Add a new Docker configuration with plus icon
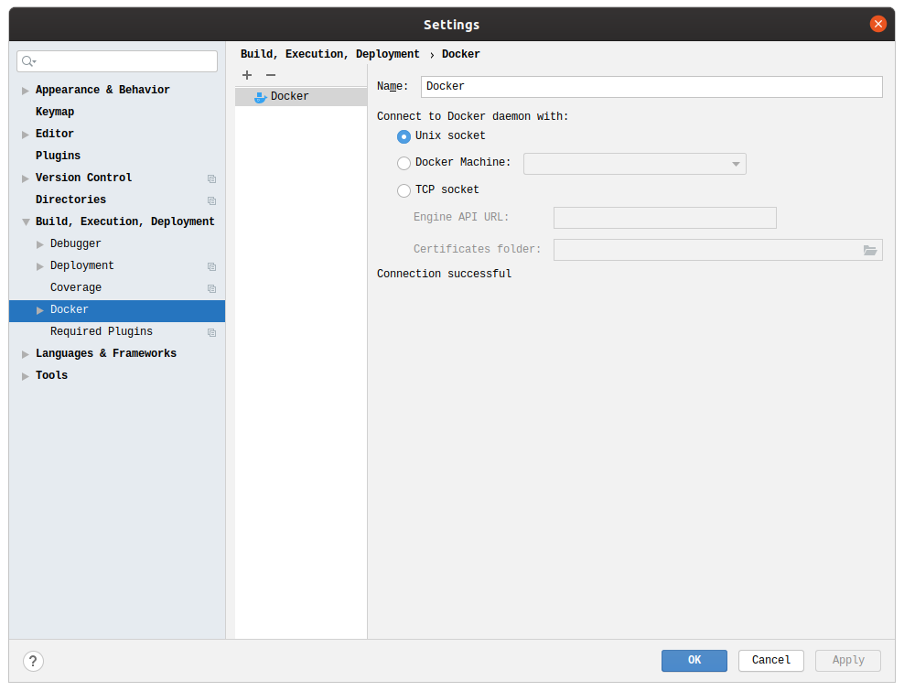The image size is (904, 691). click(247, 75)
